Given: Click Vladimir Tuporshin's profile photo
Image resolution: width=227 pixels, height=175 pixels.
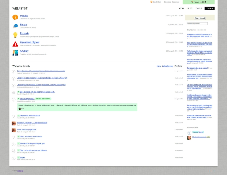Looking at the screenshot, I should tap(189, 138).
